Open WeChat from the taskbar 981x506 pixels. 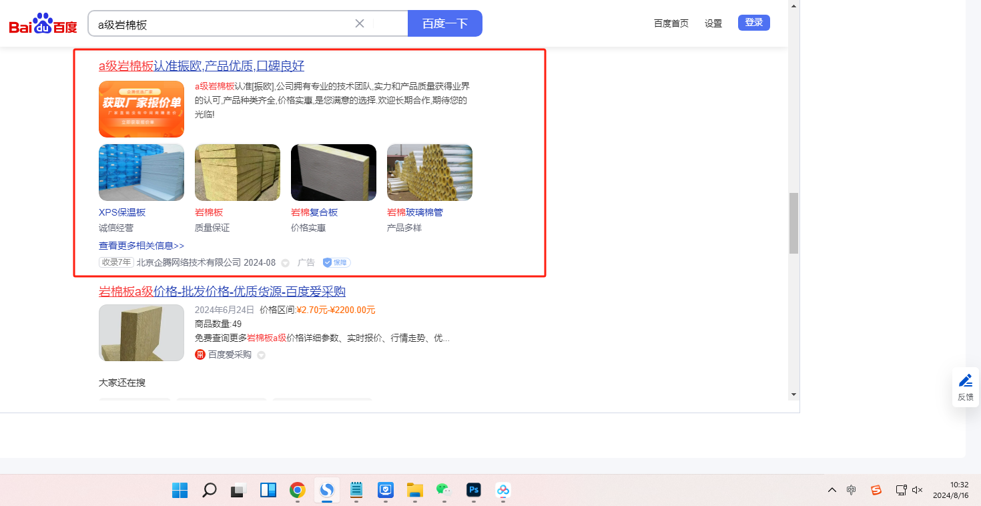pos(444,491)
